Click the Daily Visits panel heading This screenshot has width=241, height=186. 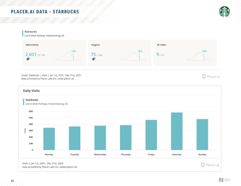31,91
